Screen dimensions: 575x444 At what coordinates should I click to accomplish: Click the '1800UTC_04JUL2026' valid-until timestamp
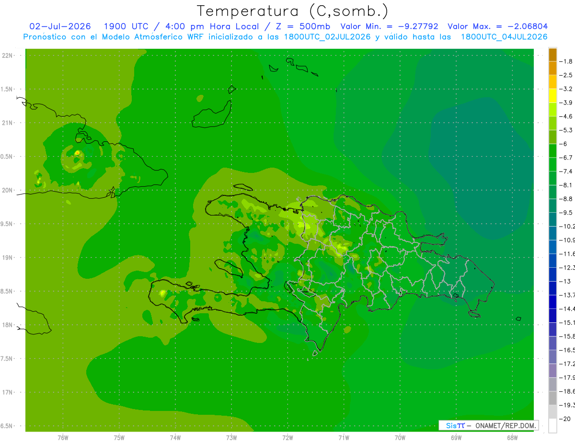click(x=504, y=37)
